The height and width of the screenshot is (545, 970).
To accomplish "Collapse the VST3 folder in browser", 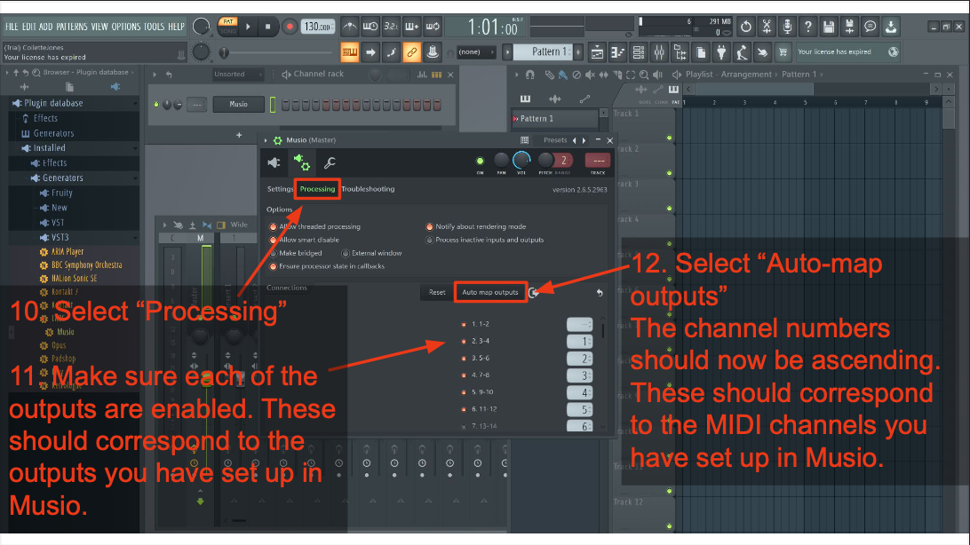I will pos(136,237).
